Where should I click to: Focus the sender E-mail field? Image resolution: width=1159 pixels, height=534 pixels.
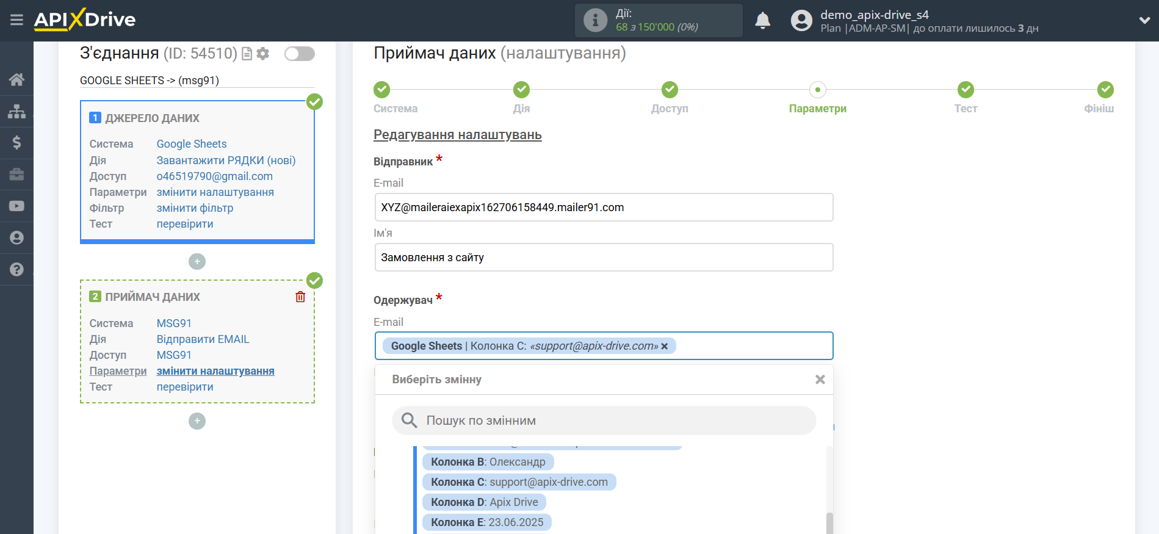tap(604, 207)
